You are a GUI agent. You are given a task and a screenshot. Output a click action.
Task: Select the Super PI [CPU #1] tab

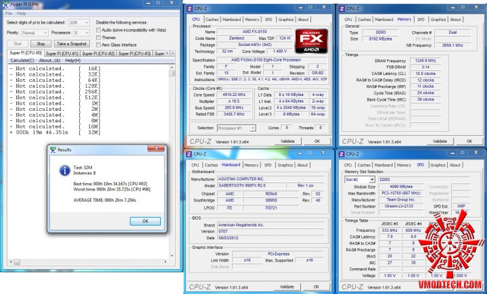click(x=62, y=53)
